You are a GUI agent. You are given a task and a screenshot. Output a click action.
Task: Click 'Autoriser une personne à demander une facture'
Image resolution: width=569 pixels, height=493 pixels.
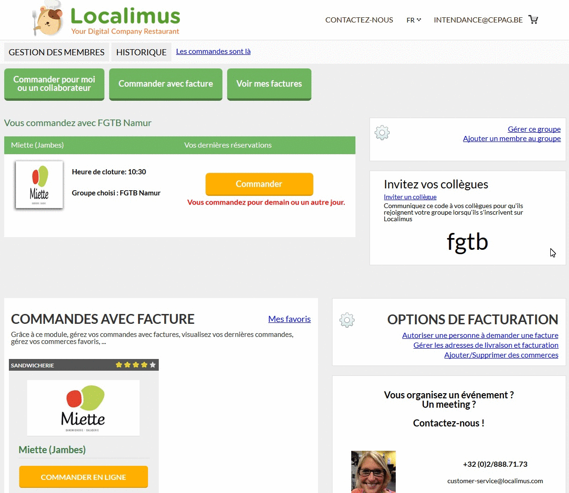click(480, 336)
